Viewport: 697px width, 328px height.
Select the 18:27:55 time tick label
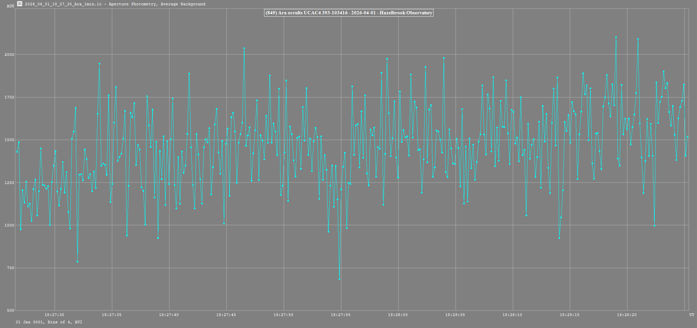click(341, 315)
